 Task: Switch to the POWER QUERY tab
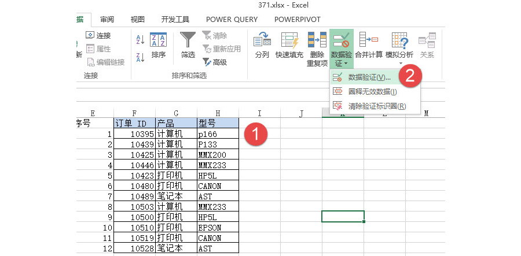point(232,20)
